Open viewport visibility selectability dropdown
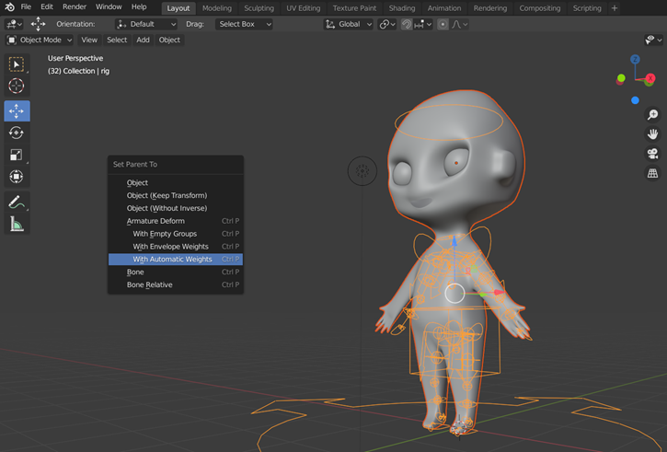Viewport: 667px width, 452px height. click(654, 40)
